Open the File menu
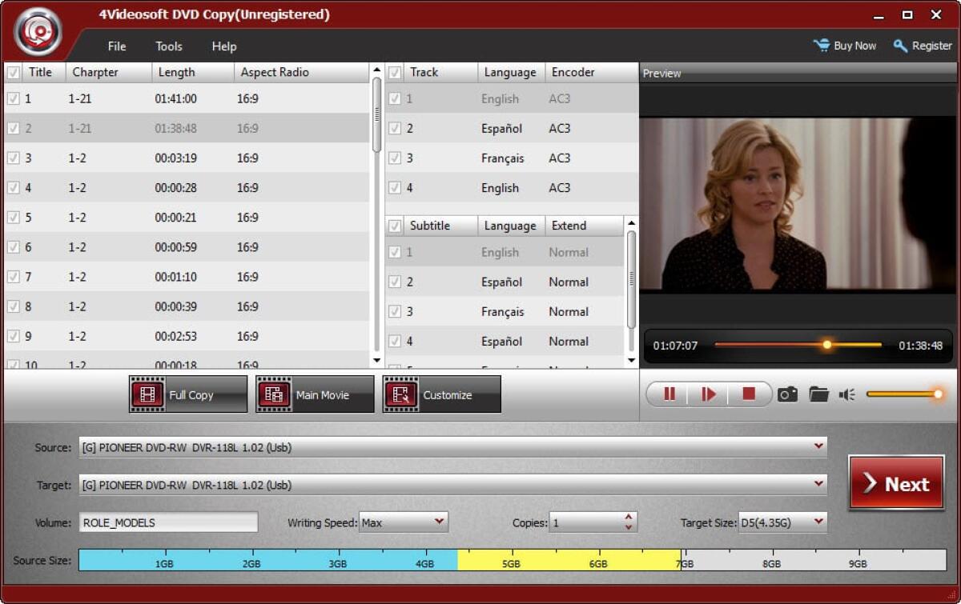The image size is (961, 604). coord(117,46)
